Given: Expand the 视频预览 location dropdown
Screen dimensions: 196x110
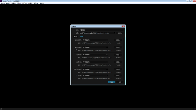Looking at the screenshot, I should (107, 55).
